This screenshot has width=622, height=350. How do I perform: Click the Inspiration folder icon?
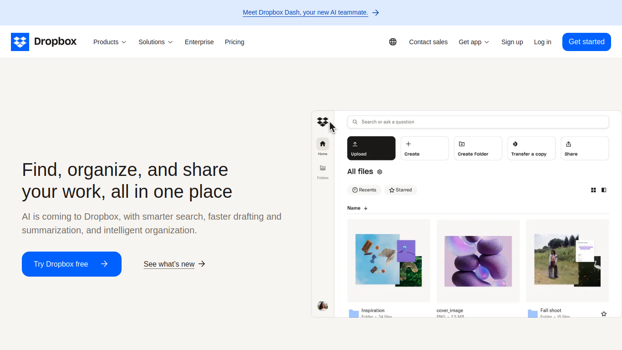tap(354, 314)
